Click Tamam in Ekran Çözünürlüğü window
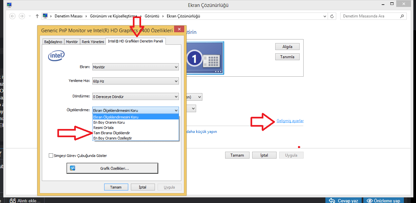416x203 pixels. pyautogui.click(x=237, y=155)
